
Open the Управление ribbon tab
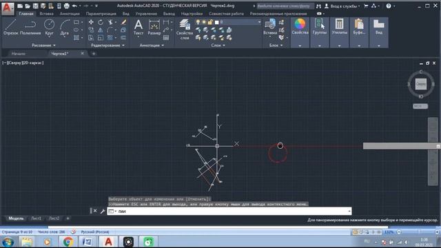click(146, 14)
